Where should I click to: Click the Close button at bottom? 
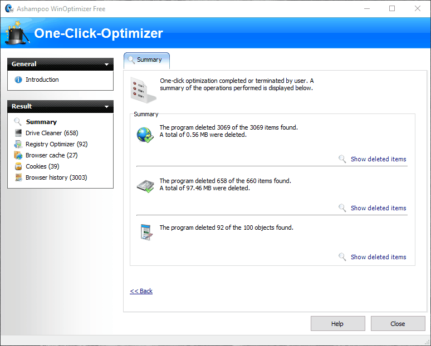click(398, 324)
